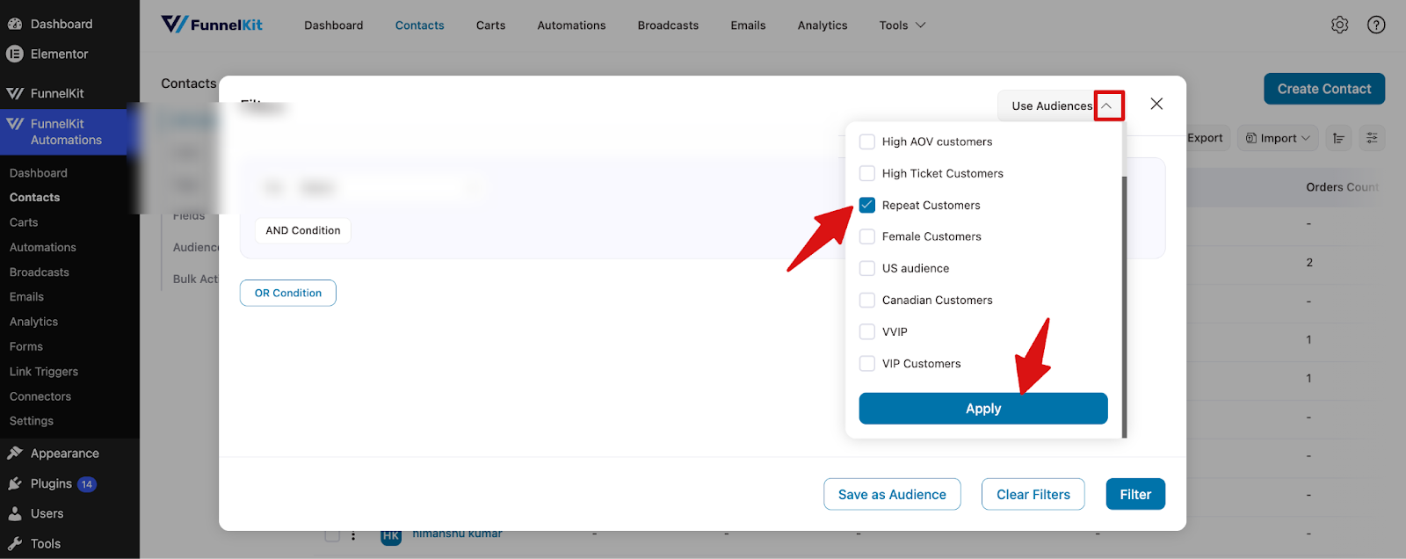The image size is (1406, 559).
Task: Open the Broadcasts tab in top navigation
Action: (x=668, y=25)
